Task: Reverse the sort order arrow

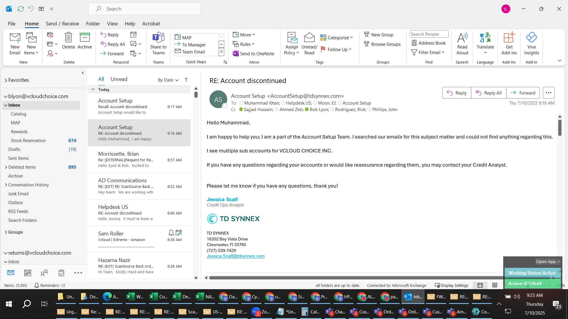Action: (x=186, y=80)
